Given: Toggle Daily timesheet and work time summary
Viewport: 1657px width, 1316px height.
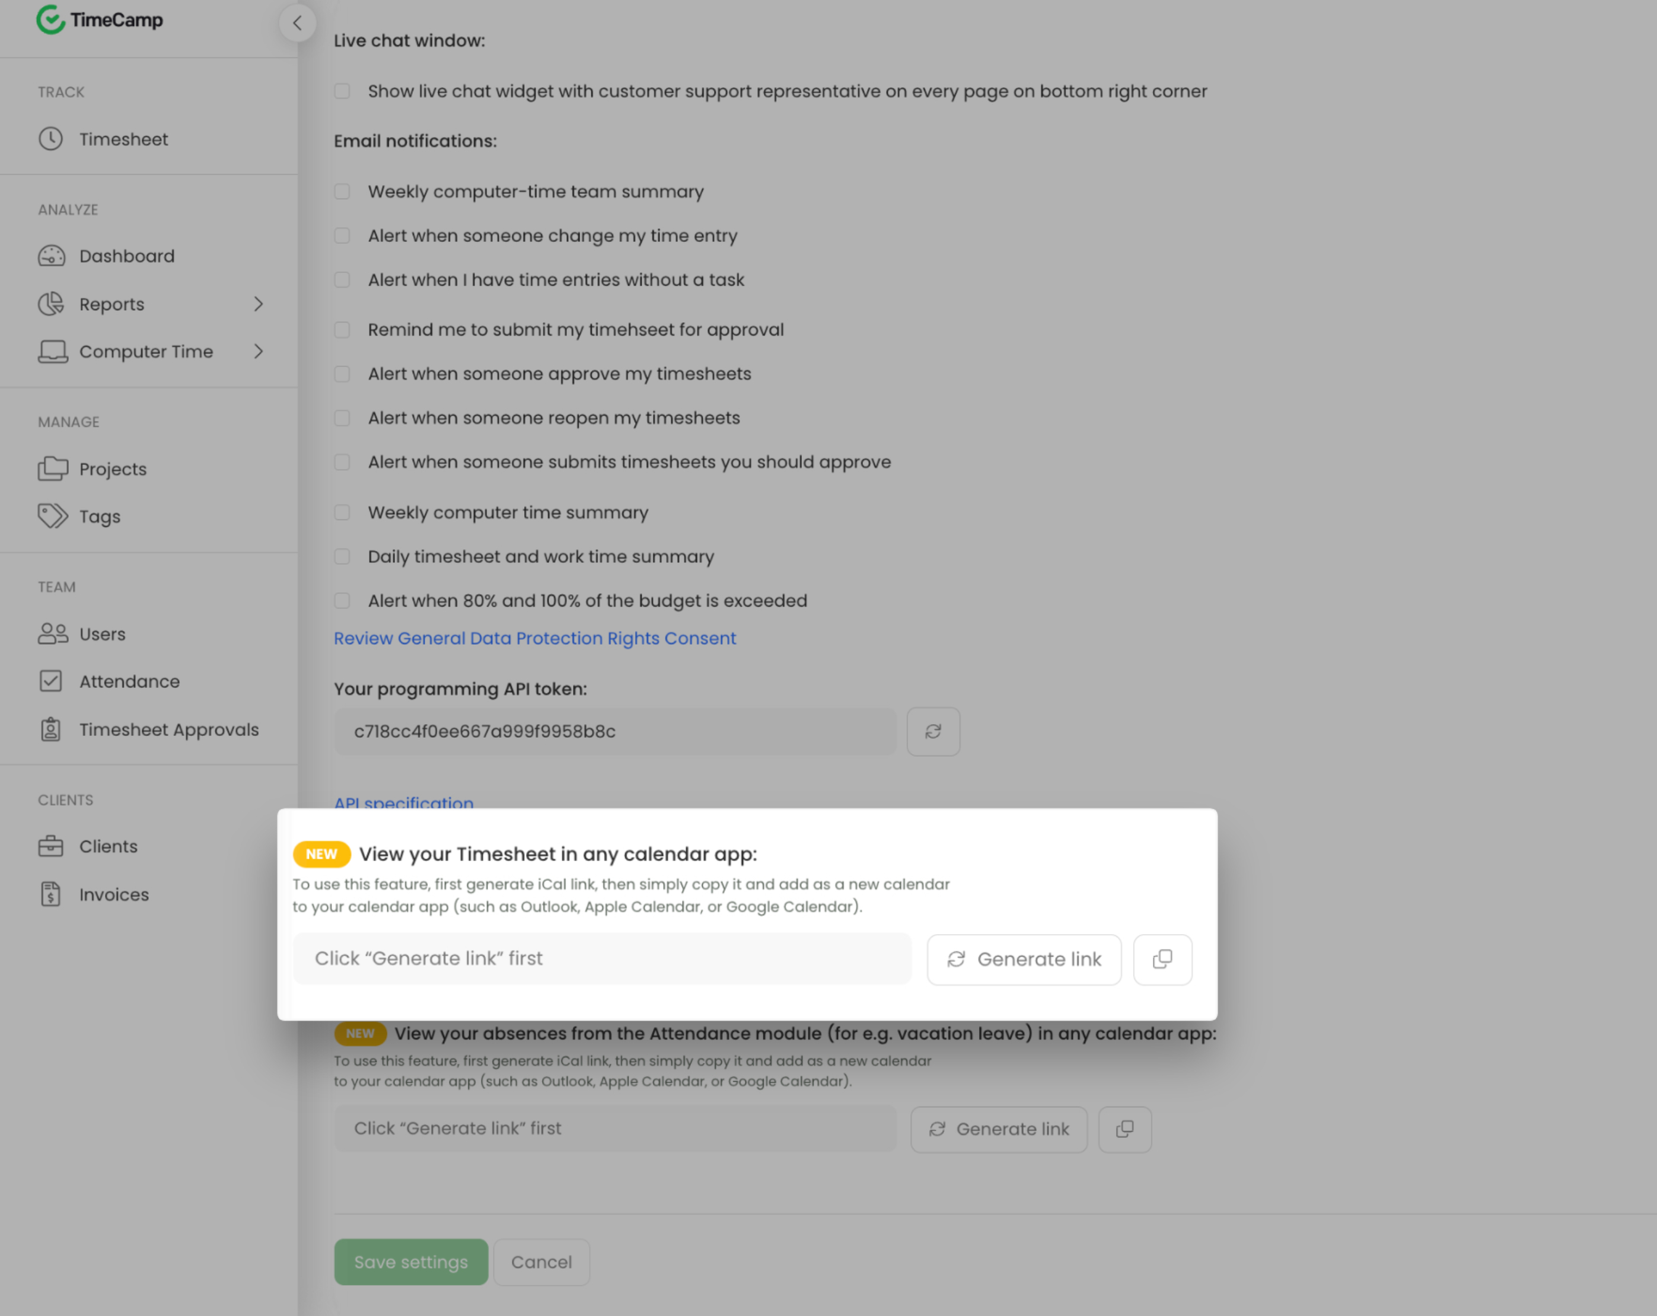Looking at the screenshot, I should point(342,556).
